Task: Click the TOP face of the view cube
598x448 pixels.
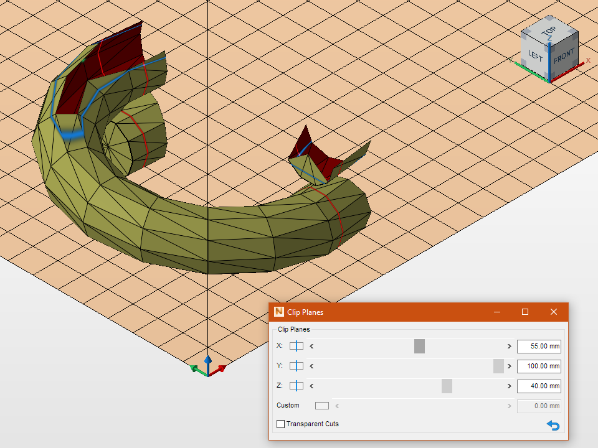Action: pyautogui.click(x=549, y=30)
